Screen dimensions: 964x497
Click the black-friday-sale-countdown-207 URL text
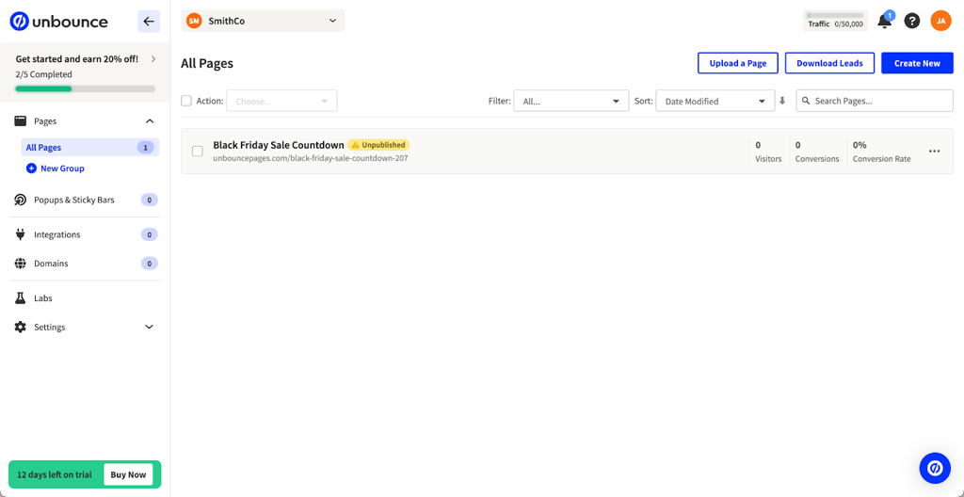(x=311, y=158)
